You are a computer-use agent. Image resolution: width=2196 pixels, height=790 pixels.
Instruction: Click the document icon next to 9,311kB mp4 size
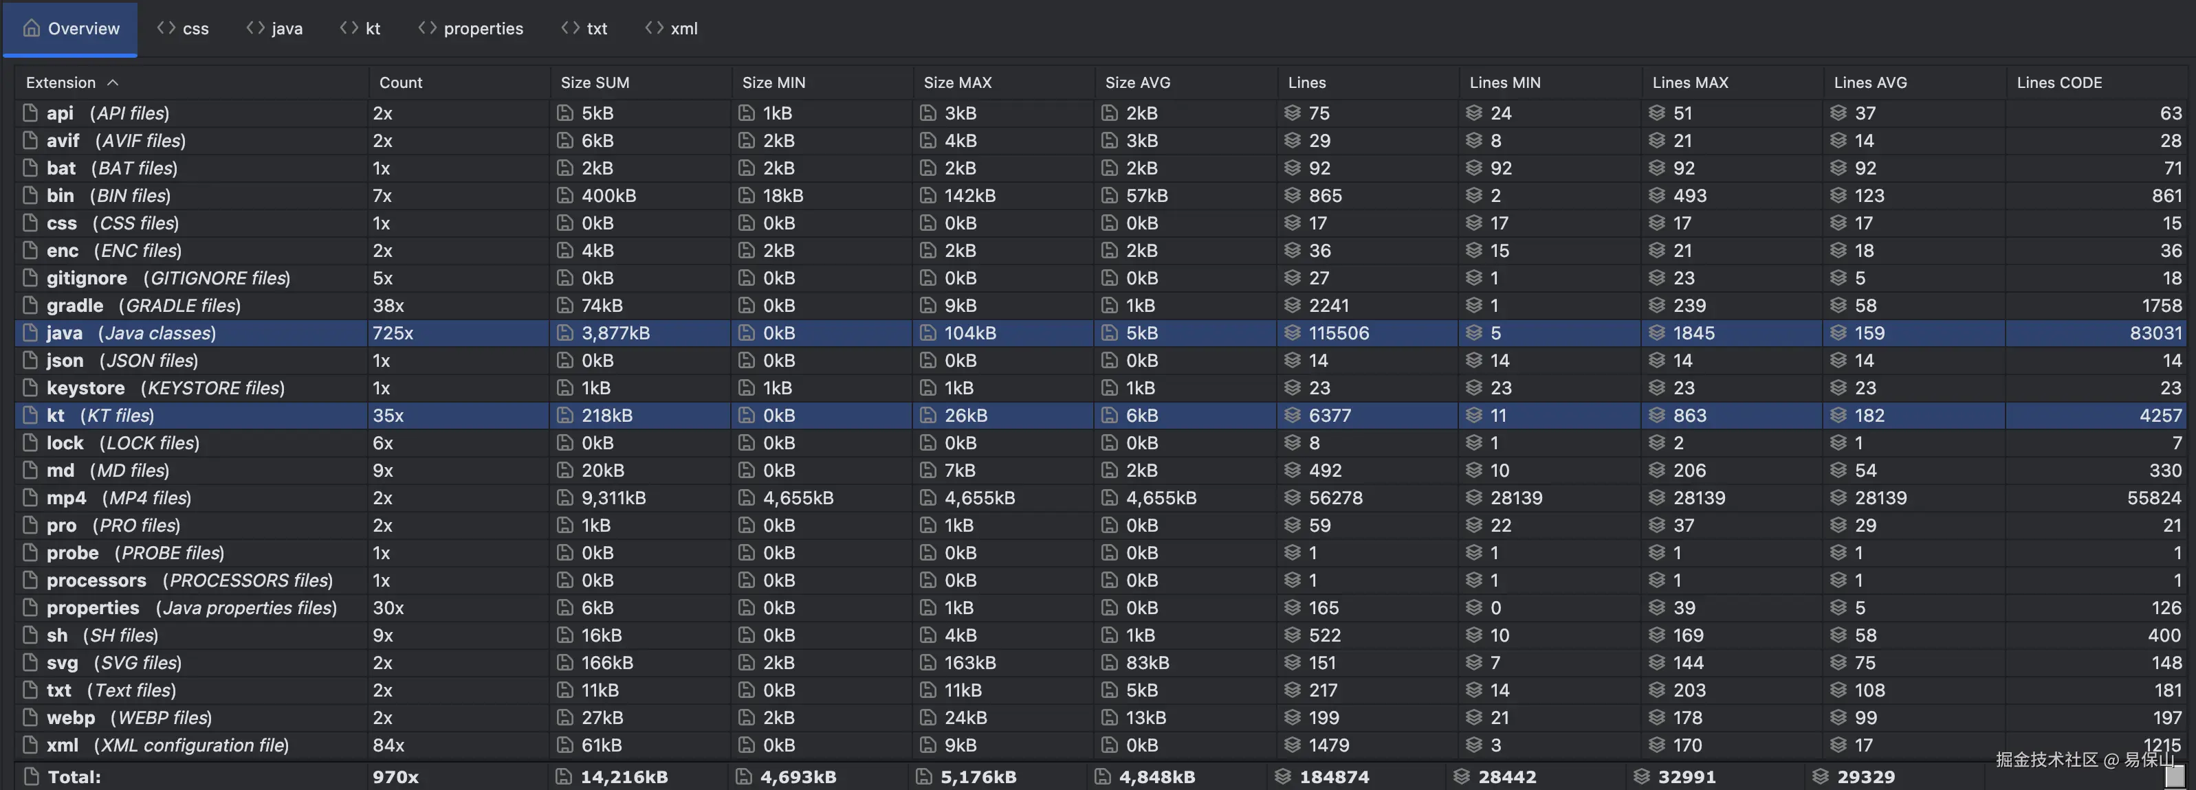(x=564, y=497)
